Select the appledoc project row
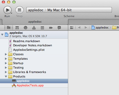Image resolution: width=119 pixels, height=95 pixels. [x=34, y=35]
